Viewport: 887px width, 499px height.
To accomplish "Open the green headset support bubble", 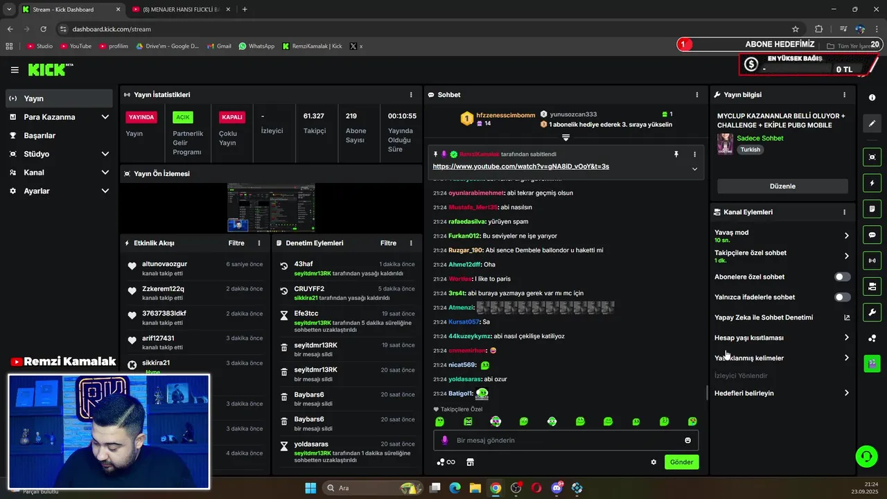I will point(866,456).
